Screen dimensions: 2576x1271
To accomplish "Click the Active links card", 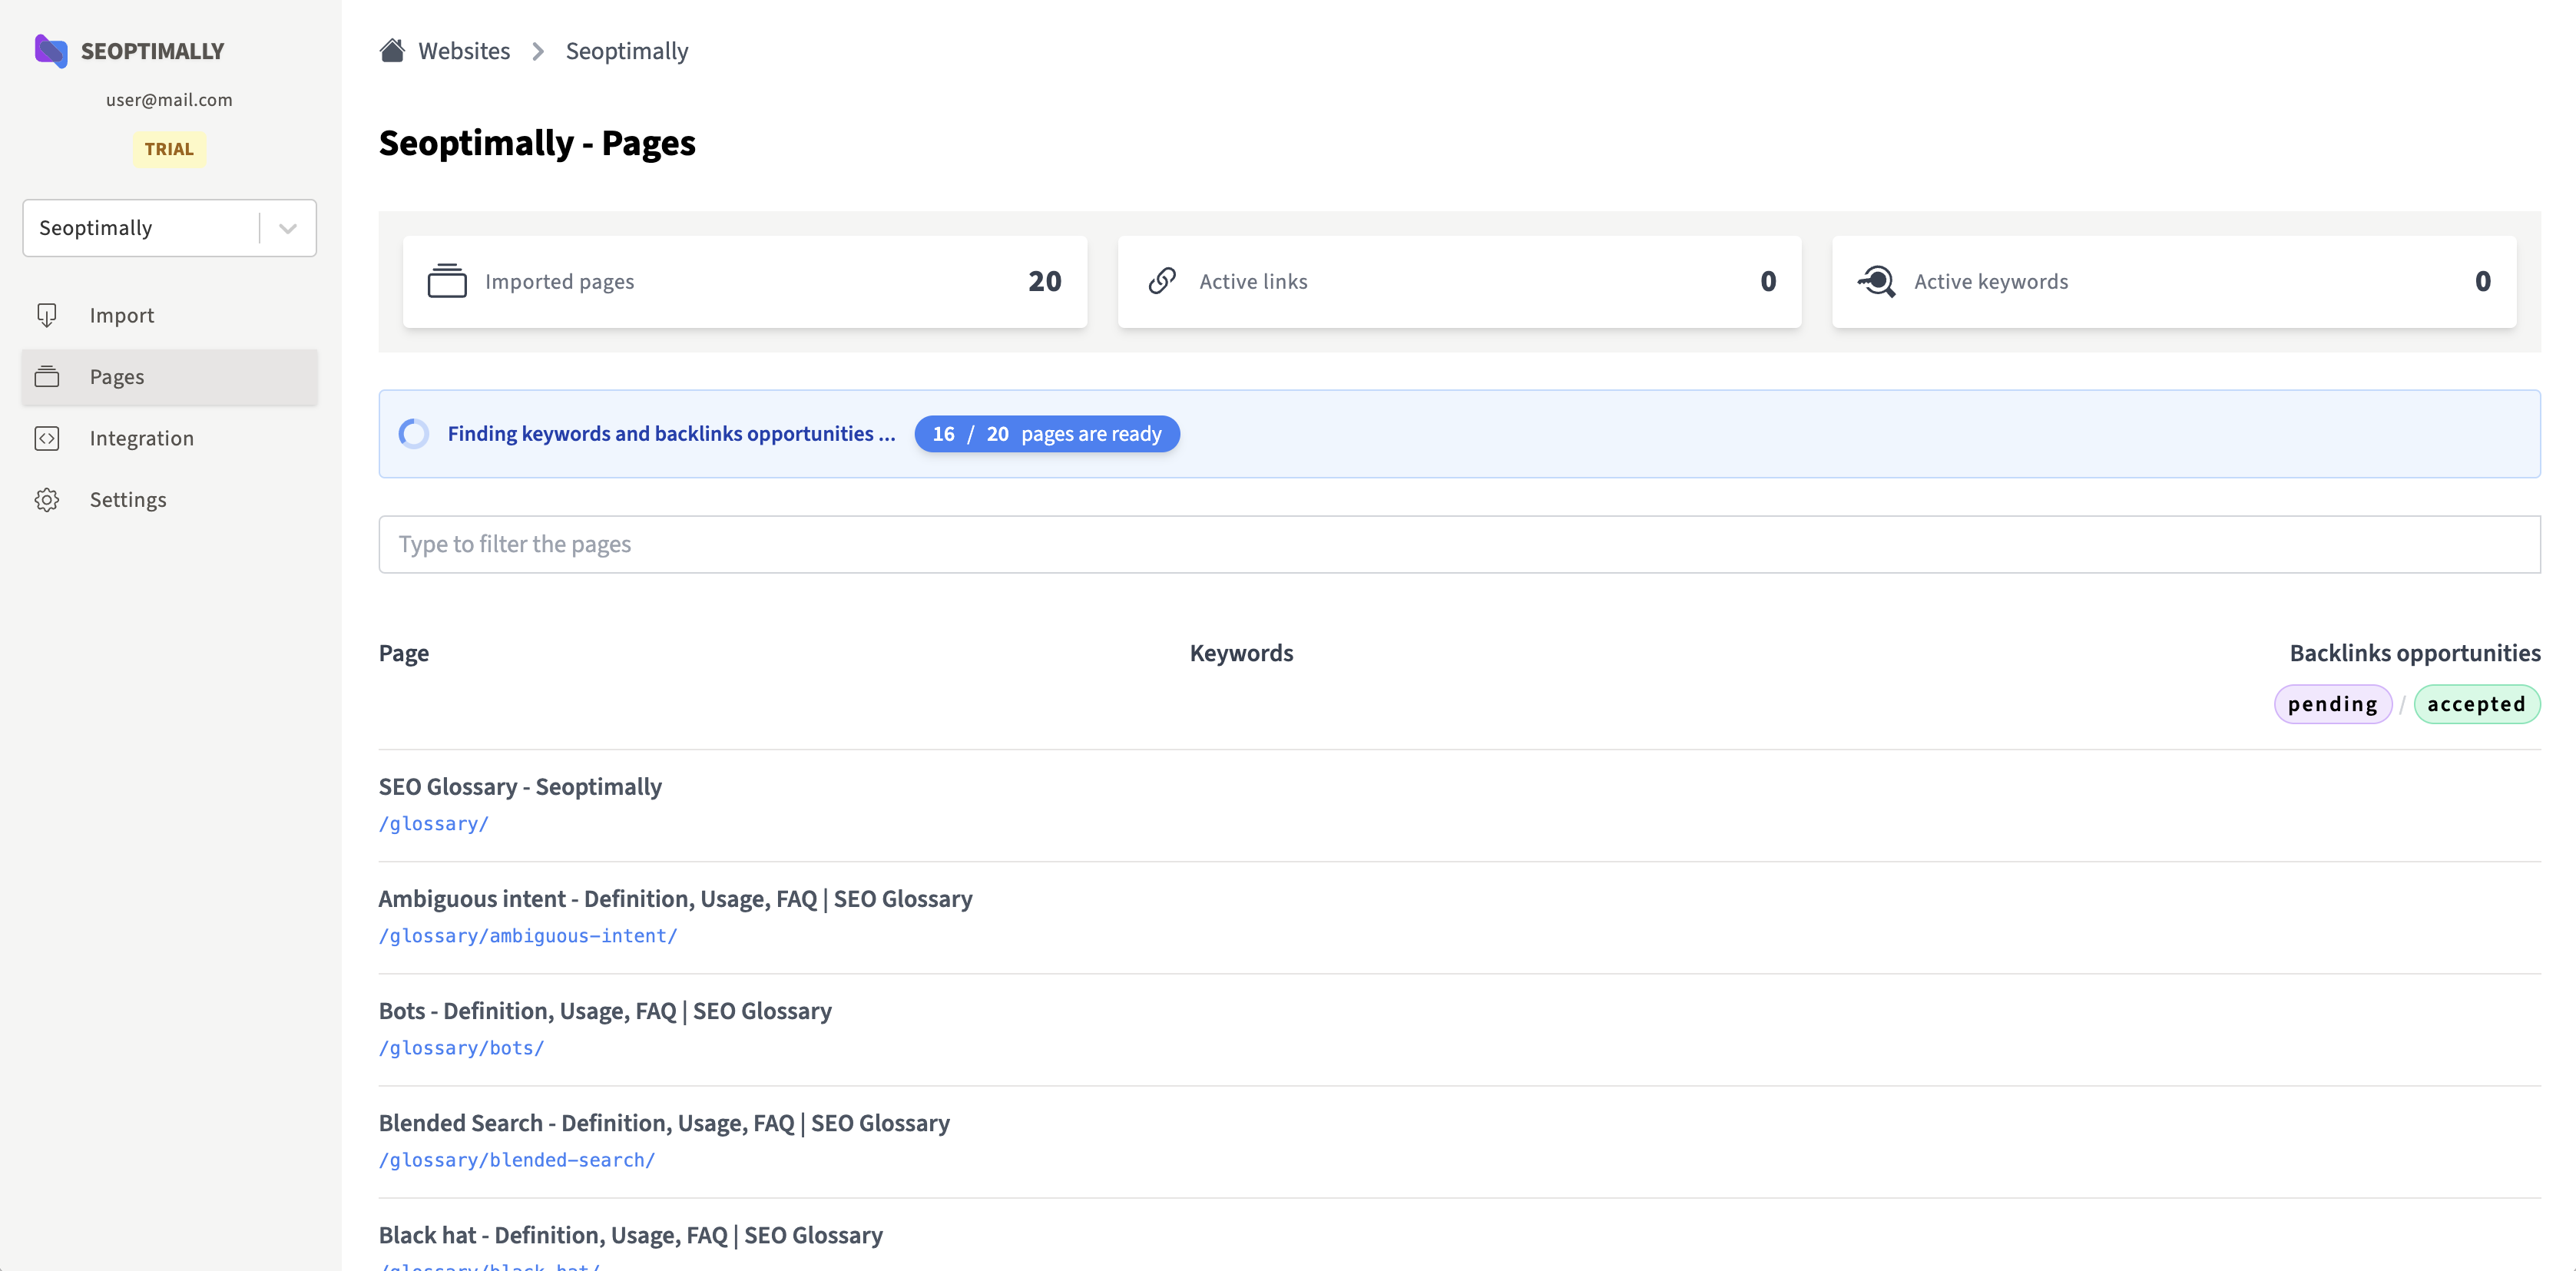I will (1459, 281).
